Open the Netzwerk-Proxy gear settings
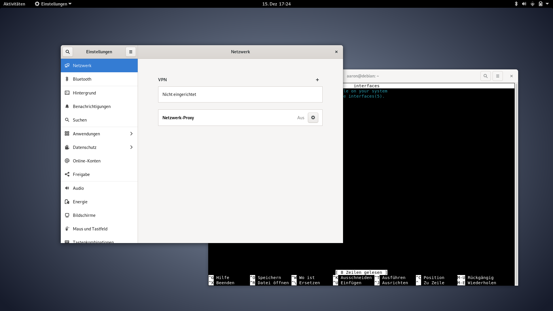Viewport: 553px width, 311px height. (313, 117)
